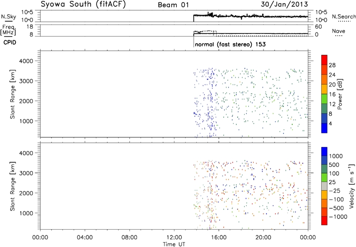The image size is (356, 247).
Task: Click the '28' value on Power colorbar
Action: [x=332, y=65]
